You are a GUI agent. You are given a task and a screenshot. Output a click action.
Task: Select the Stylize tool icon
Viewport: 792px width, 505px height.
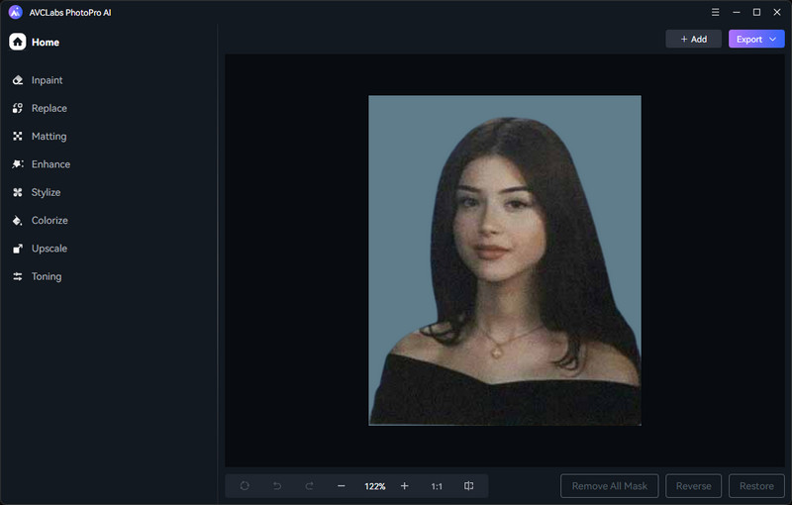click(18, 192)
